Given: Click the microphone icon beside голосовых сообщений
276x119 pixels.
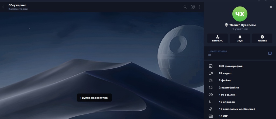Looking at the screenshot, I should point(211,109).
